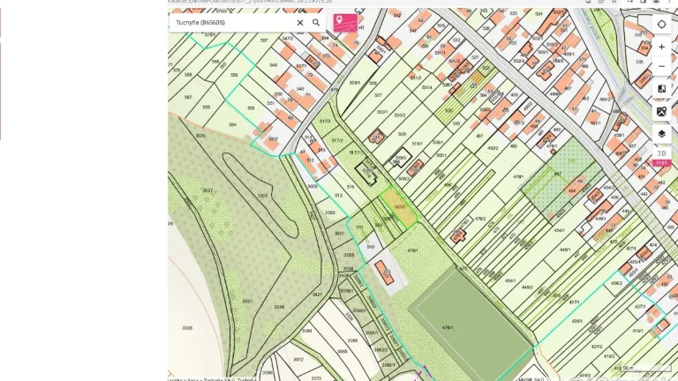Toggle the 3D TEST view button
Screen dimensions: 678x381
tap(661, 157)
